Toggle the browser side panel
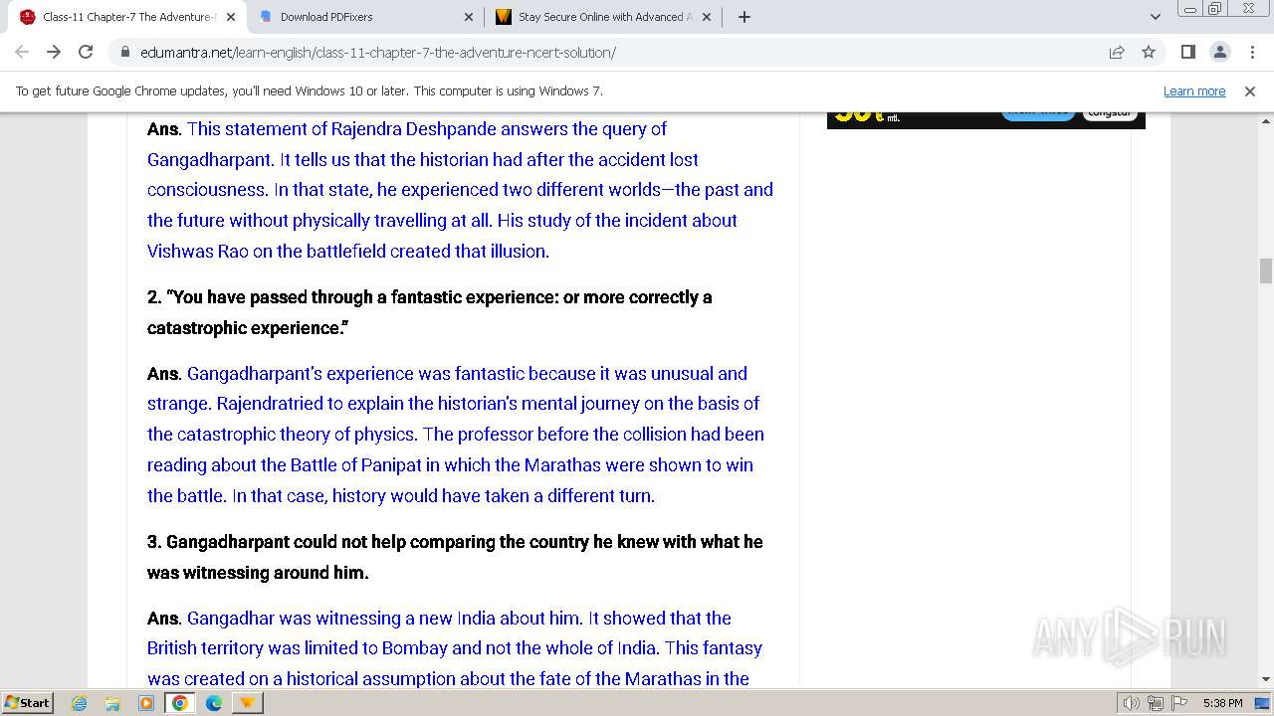The image size is (1274, 716). [x=1187, y=52]
